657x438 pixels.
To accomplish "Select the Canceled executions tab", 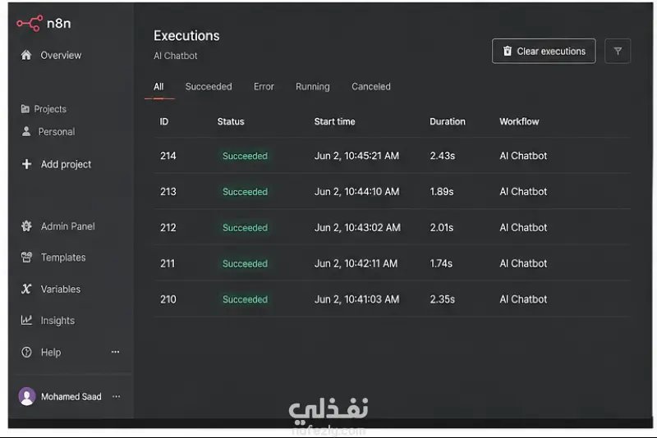I will [371, 87].
